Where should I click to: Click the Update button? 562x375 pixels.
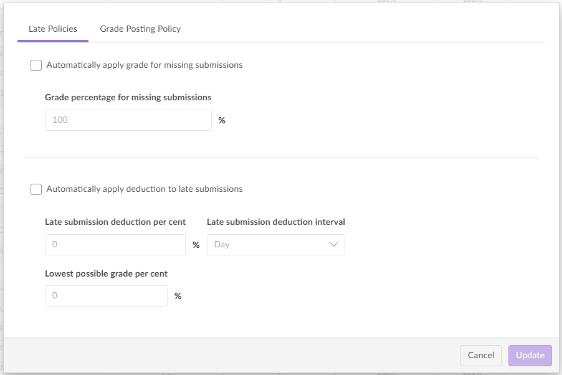click(x=530, y=355)
